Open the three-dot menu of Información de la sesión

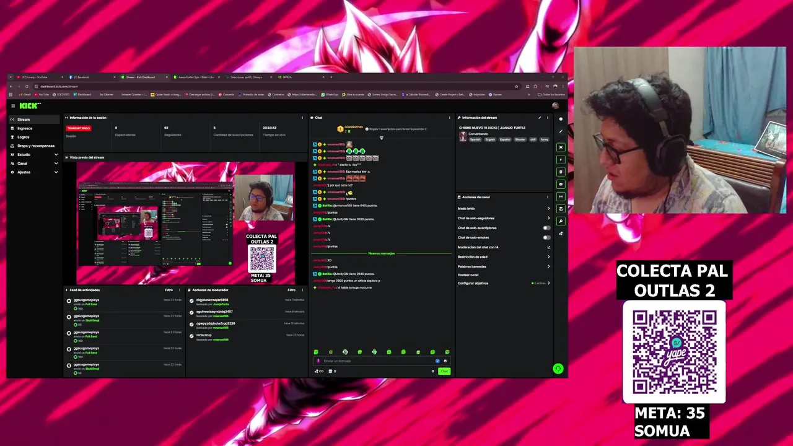[302, 118]
